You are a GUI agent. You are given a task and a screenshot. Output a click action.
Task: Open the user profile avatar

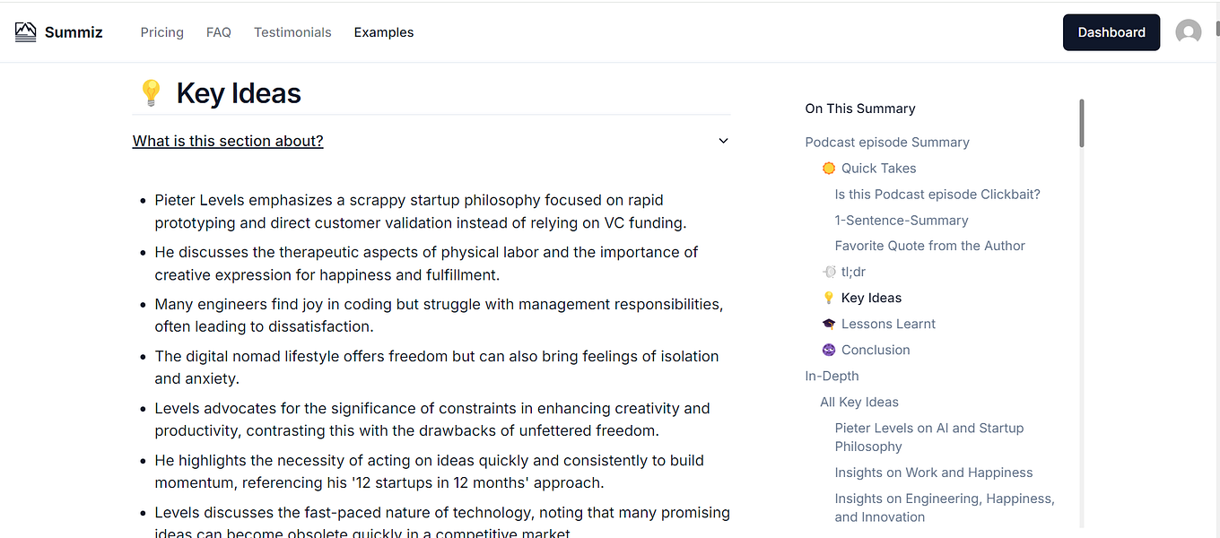pos(1189,32)
